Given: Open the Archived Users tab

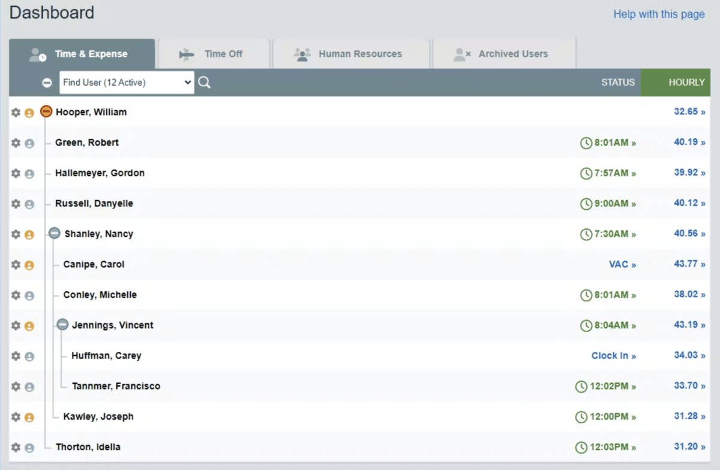Looking at the screenshot, I should 504,54.
